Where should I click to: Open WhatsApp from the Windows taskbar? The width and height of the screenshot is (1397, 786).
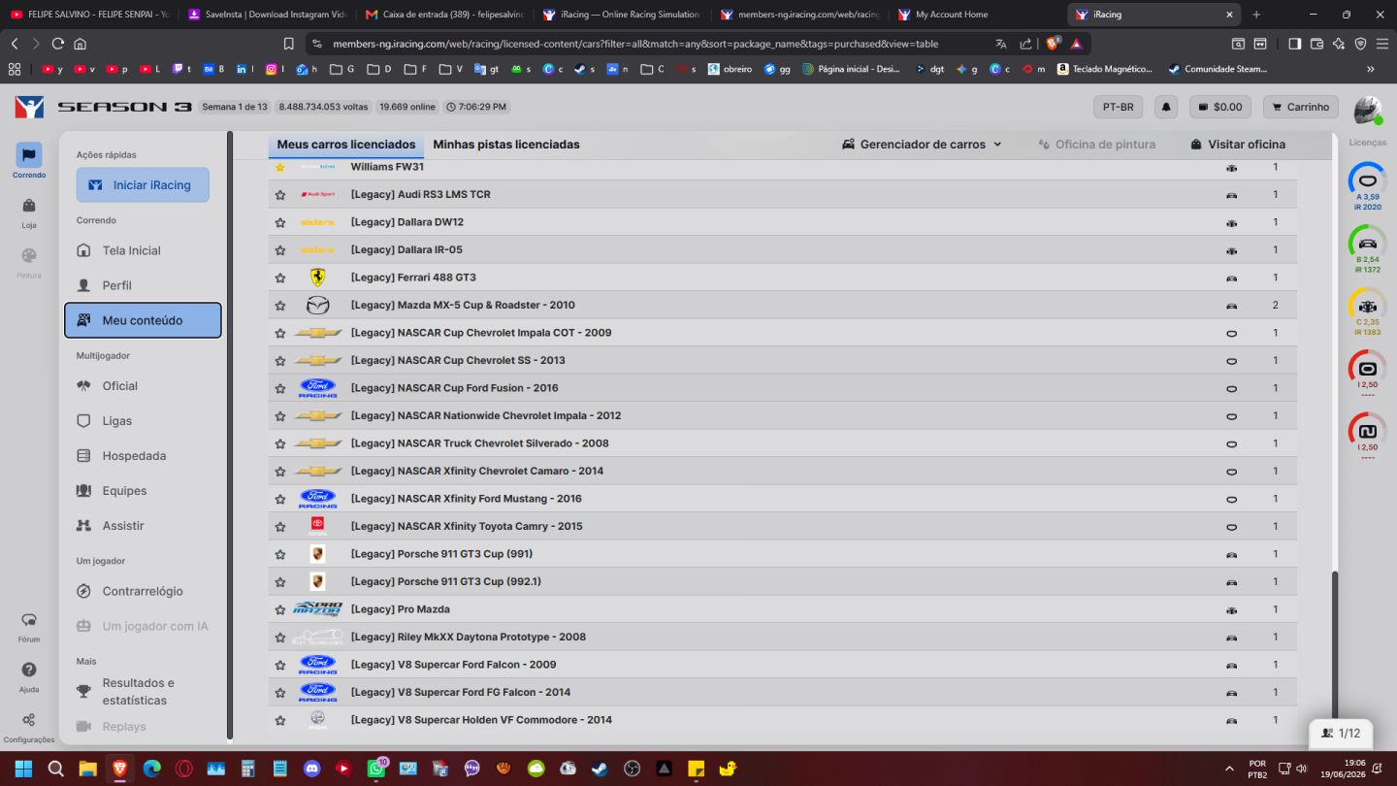pyautogui.click(x=376, y=769)
